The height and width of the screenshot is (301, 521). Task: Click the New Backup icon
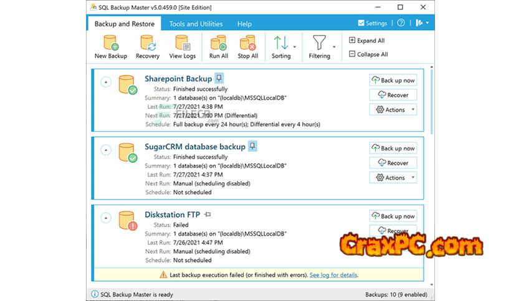[111, 43]
